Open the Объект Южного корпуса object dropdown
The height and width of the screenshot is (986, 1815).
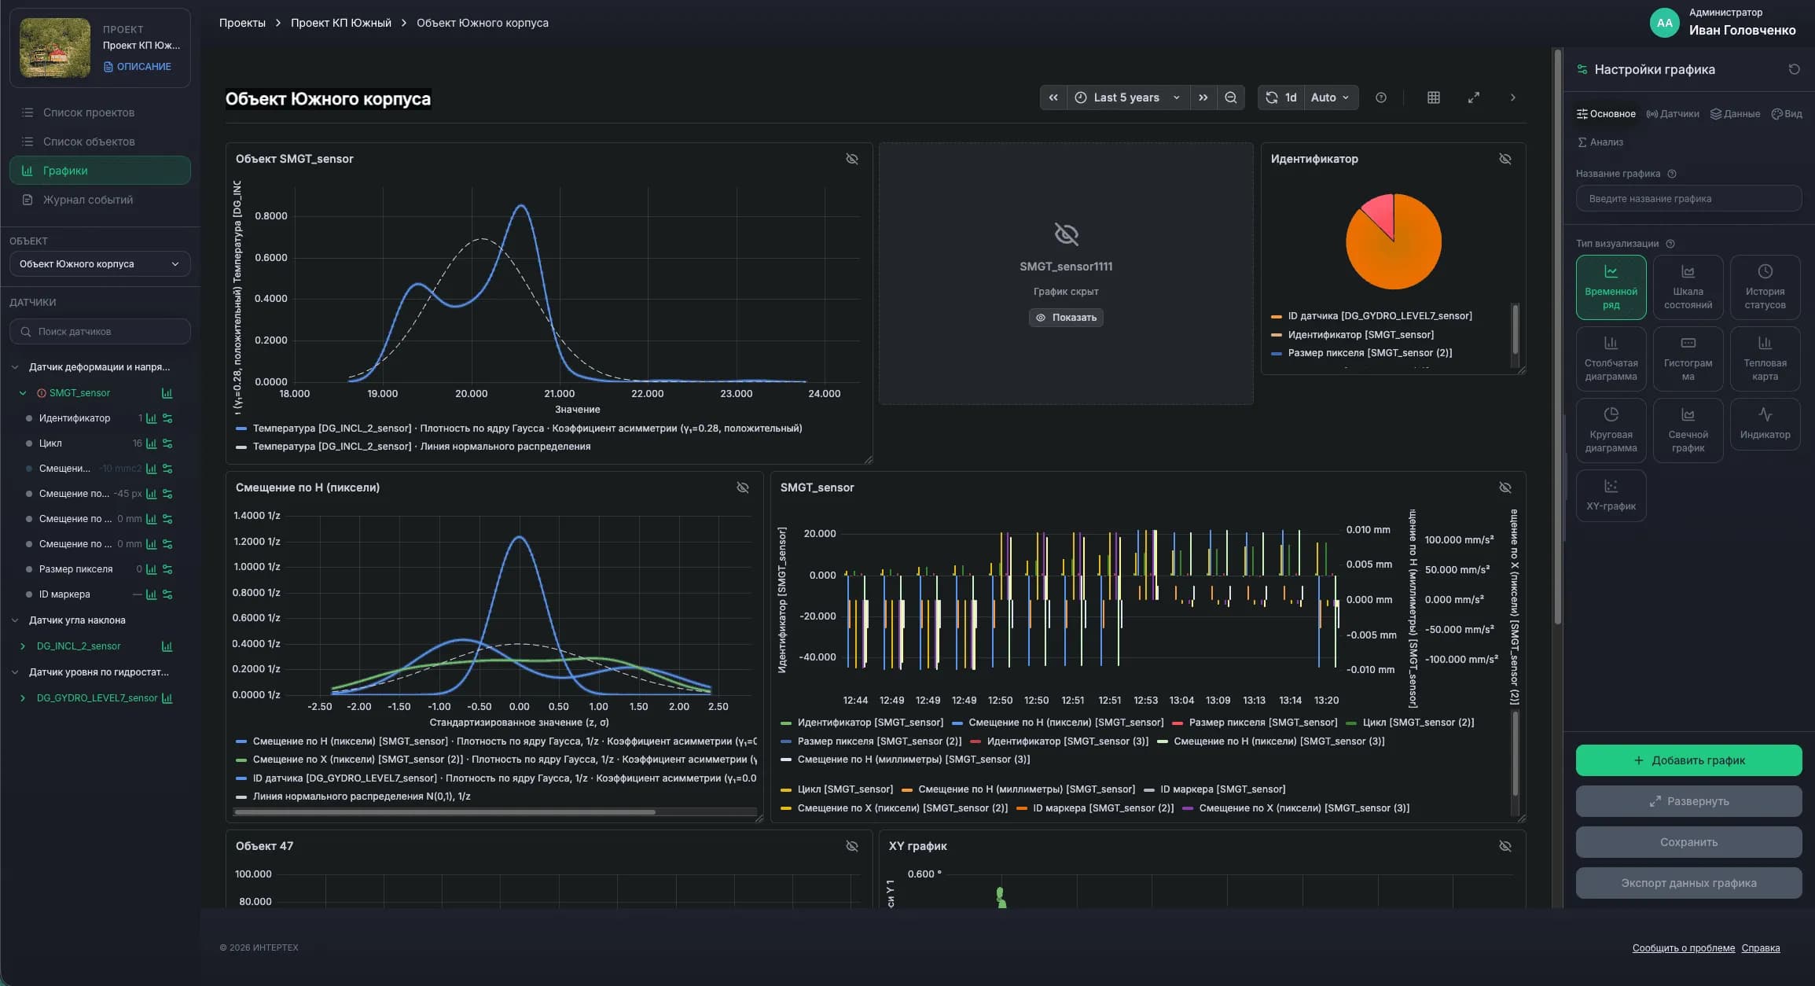tap(100, 264)
